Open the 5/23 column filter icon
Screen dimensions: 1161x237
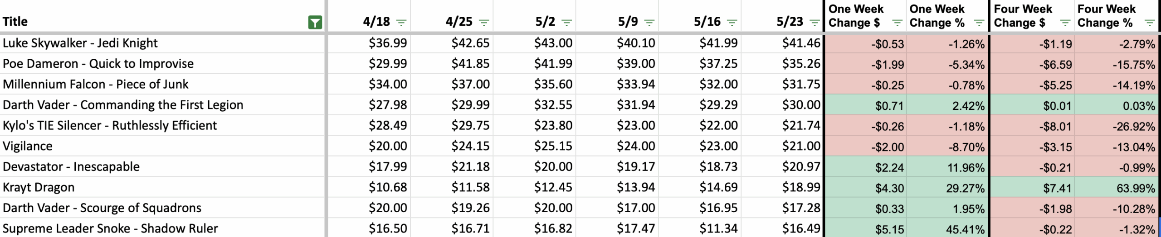pos(815,22)
